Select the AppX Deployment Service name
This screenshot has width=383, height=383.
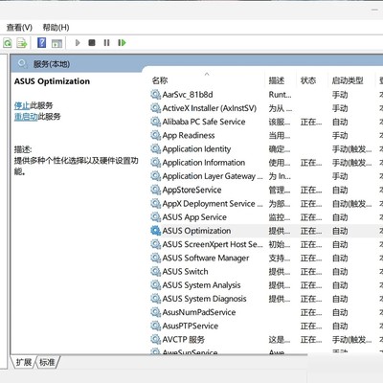[213, 204]
